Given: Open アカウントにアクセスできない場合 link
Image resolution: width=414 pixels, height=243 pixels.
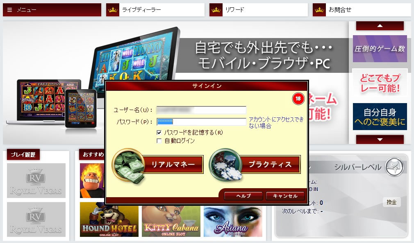Looking at the screenshot, I should pos(276,123).
